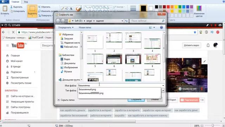
Task: Select the Выделить selection tool
Action: (32, 11)
